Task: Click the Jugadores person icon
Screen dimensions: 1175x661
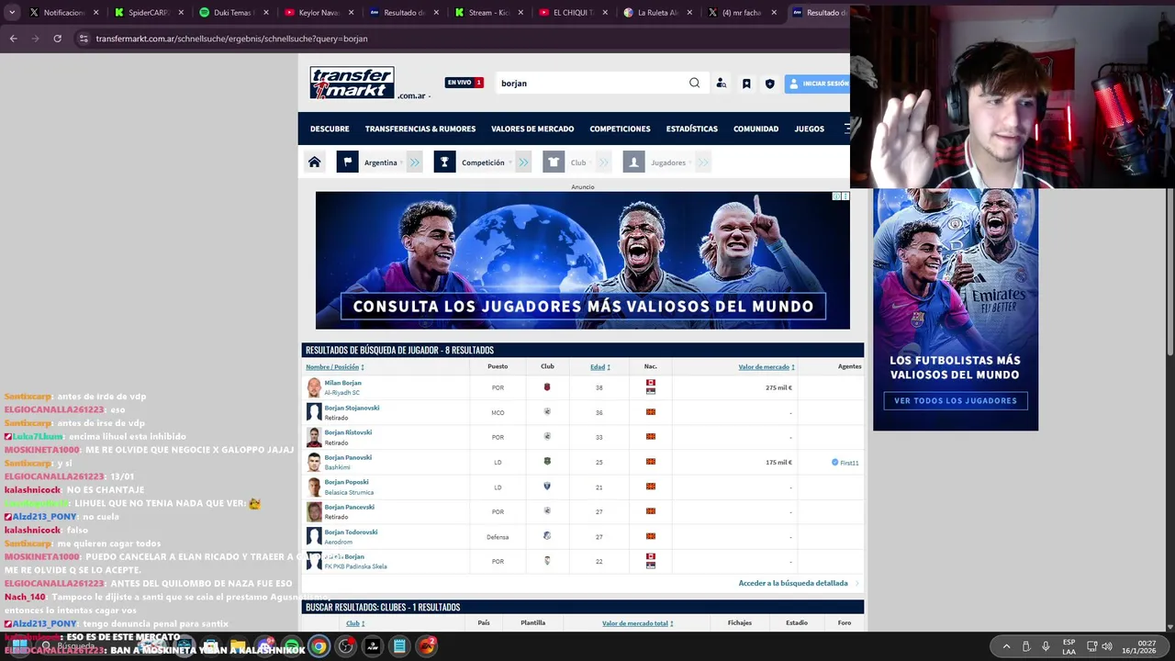Action: pyautogui.click(x=633, y=162)
